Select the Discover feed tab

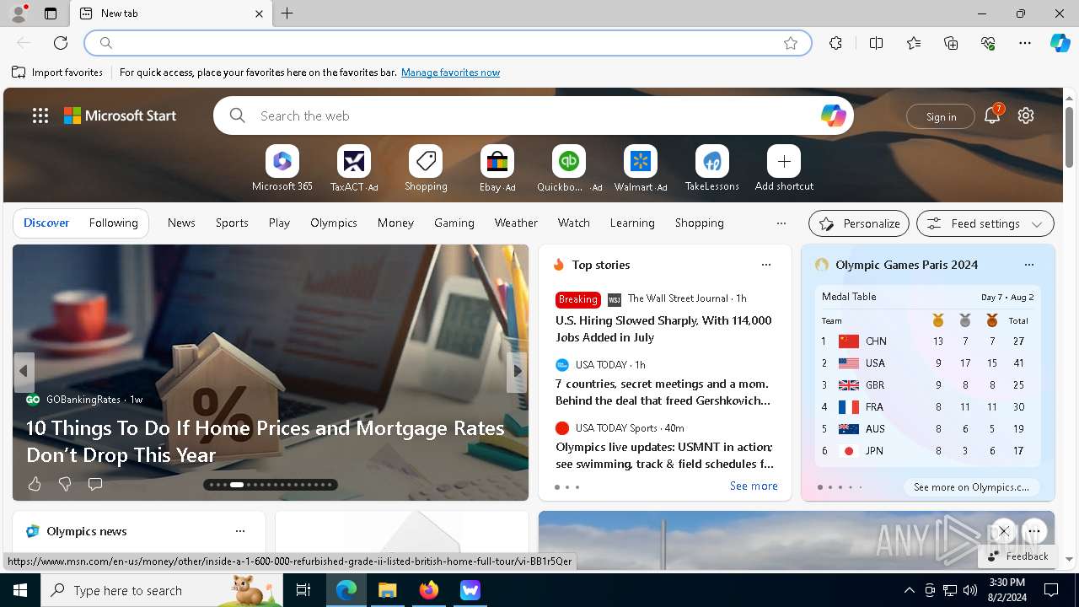click(46, 223)
